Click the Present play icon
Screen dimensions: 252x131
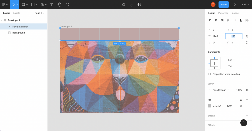click(x=235, y=5)
